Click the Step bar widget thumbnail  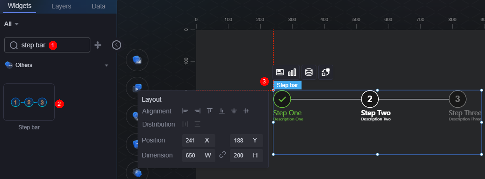[x=29, y=102]
